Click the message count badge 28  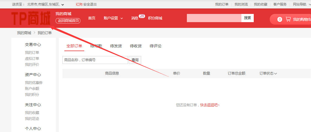pos(142,16)
